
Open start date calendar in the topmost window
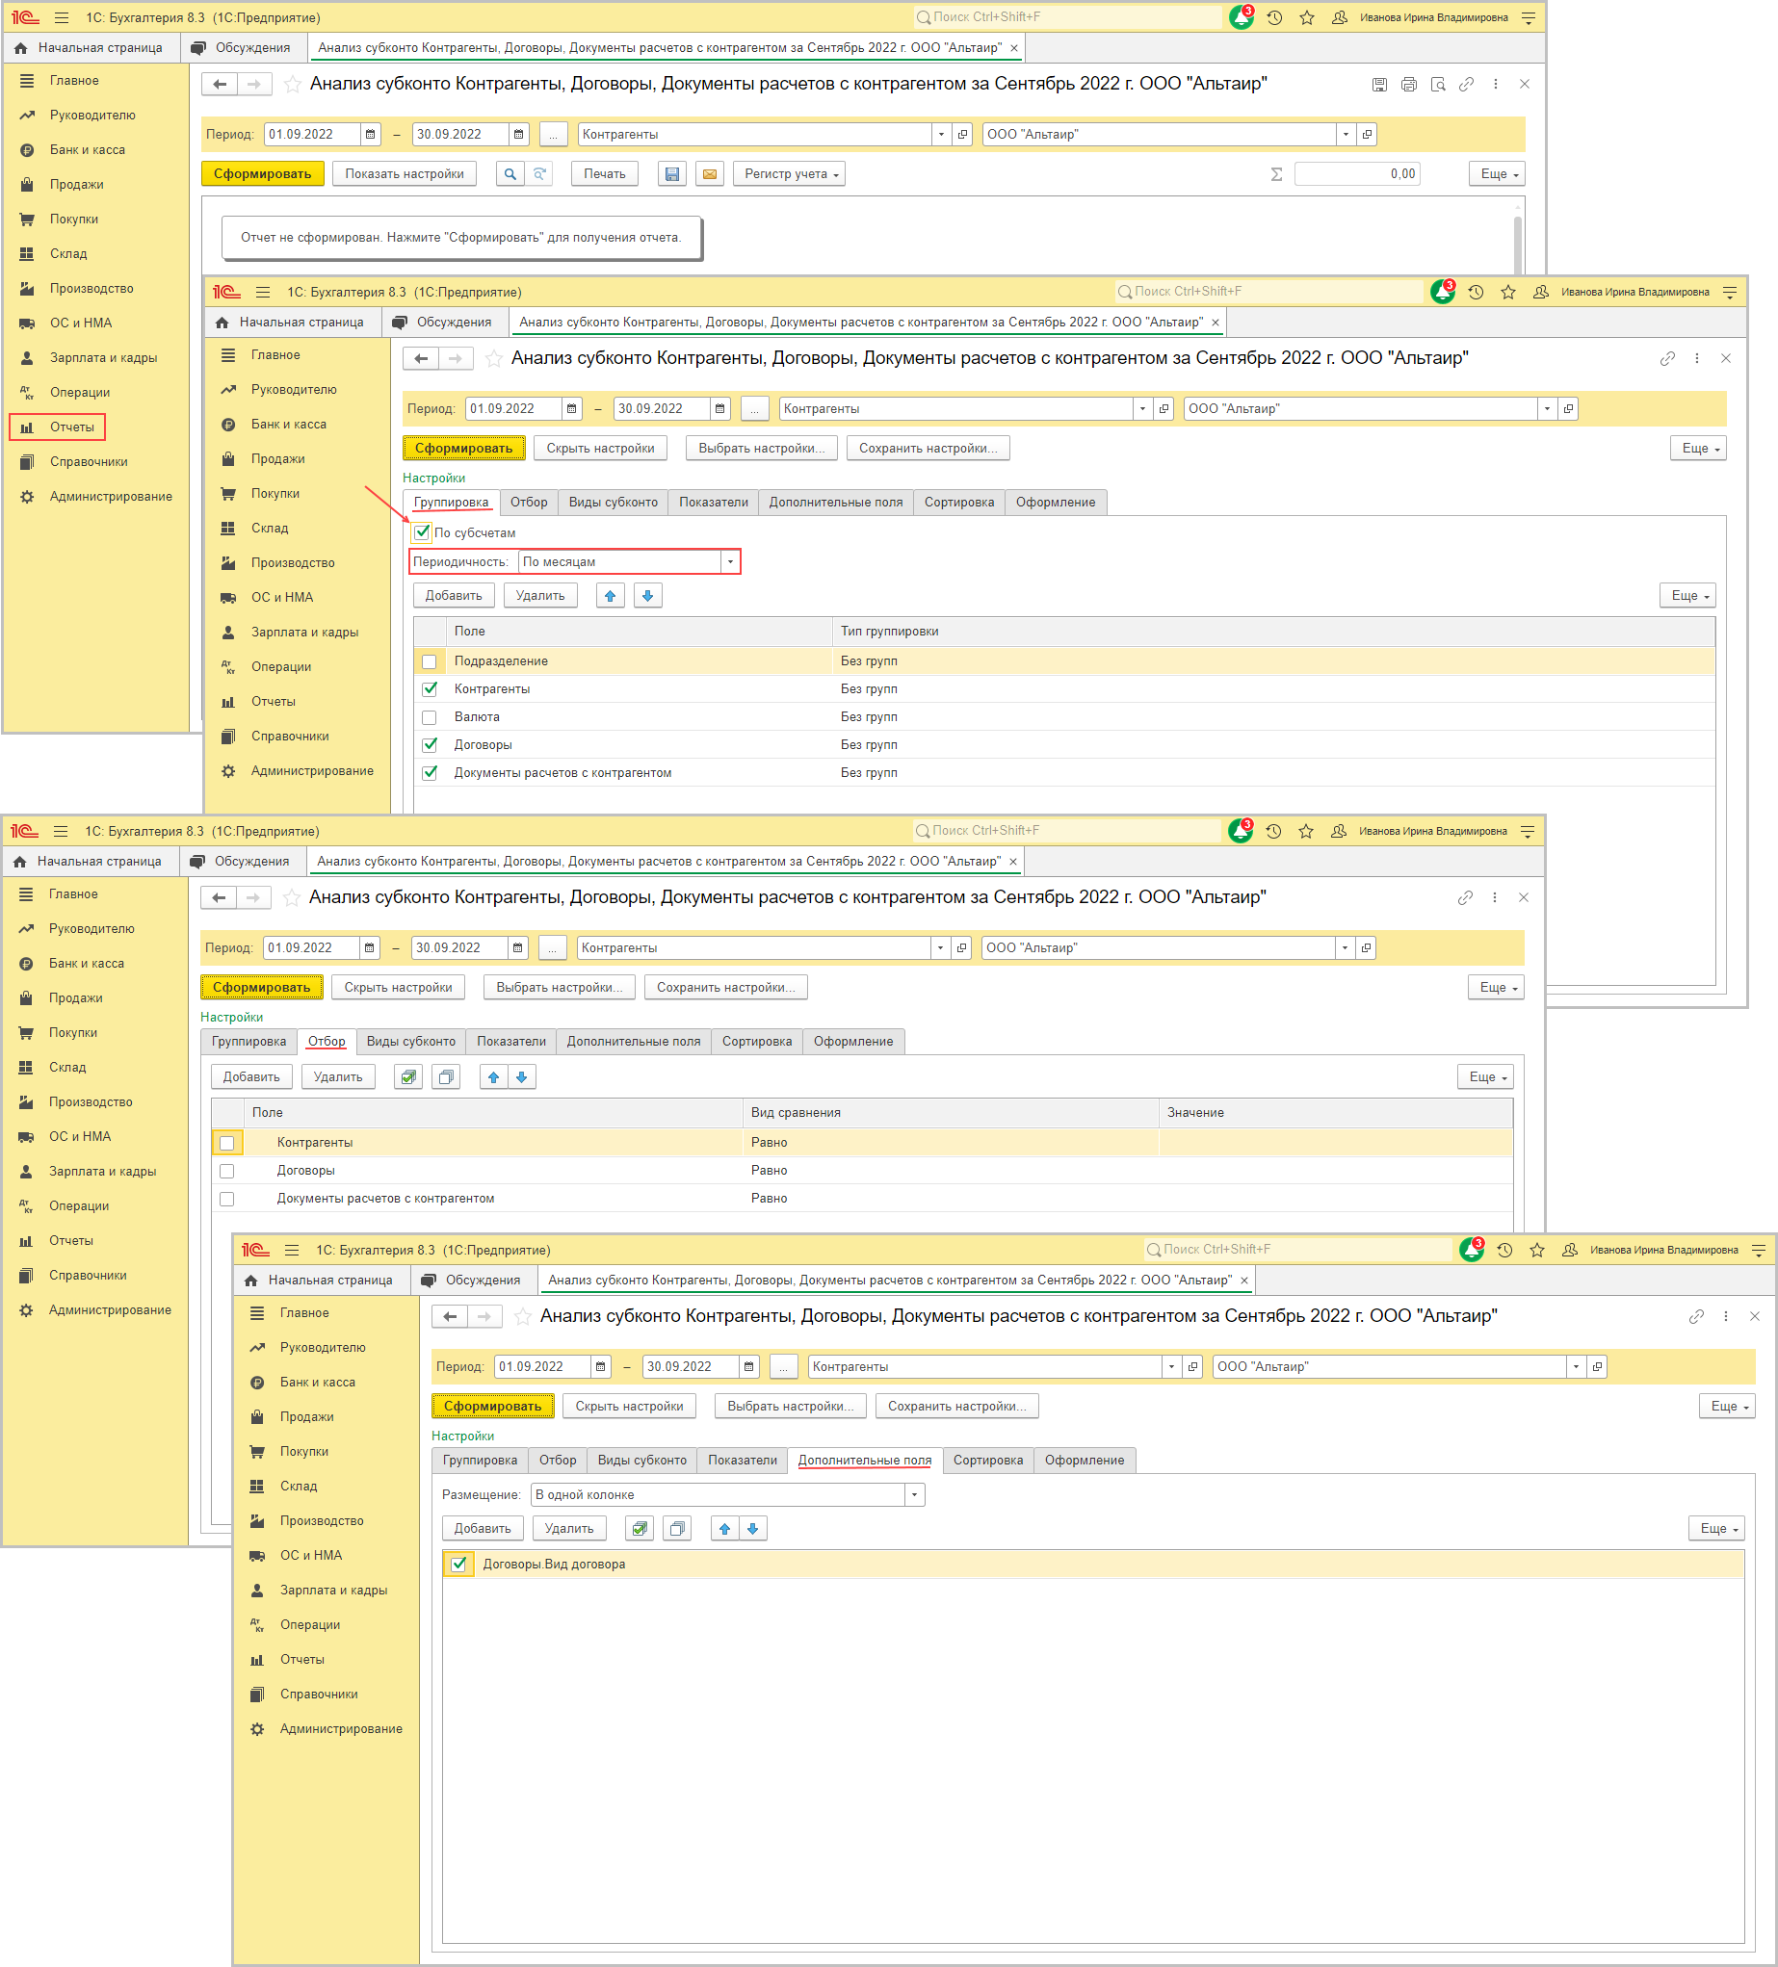(x=371, y=134)
